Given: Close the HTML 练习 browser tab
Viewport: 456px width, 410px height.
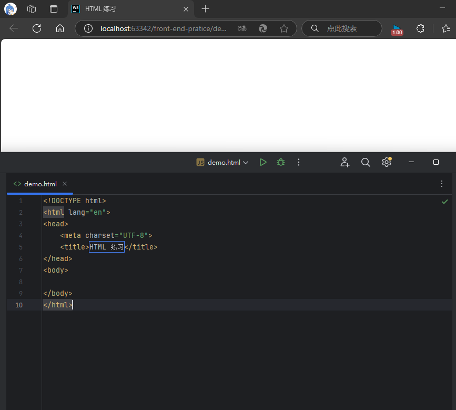Looking at the screenshot, I should point(186,9).
